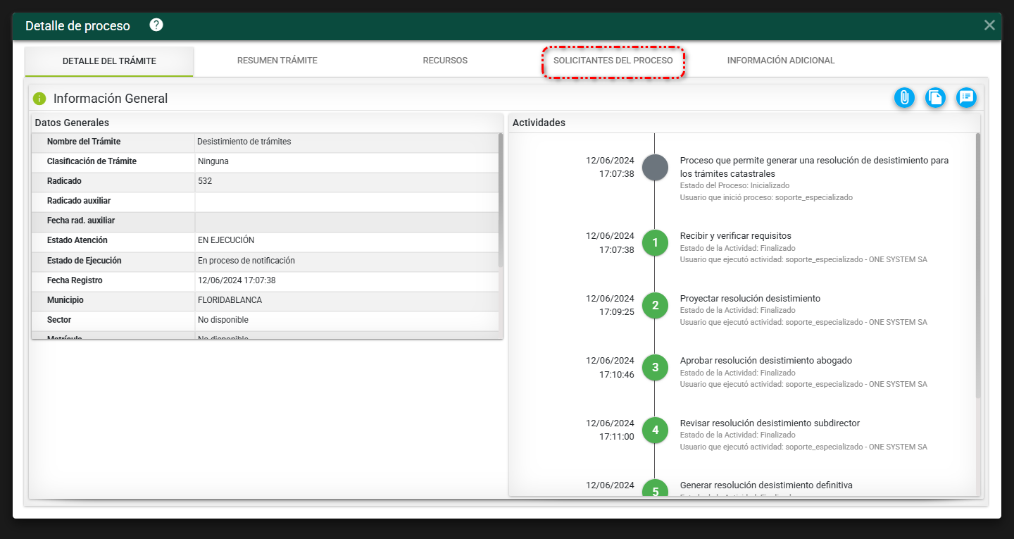Select step 1 circle Recibir y verificar requisitos

[x=655, y=243]
